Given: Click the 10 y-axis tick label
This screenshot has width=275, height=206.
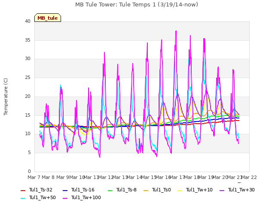Looking at the screenshot, I should point(27,133).
